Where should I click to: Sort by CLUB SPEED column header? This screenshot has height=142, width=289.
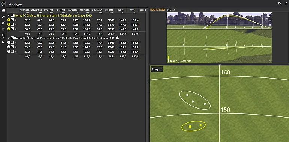tap(24, 11)
